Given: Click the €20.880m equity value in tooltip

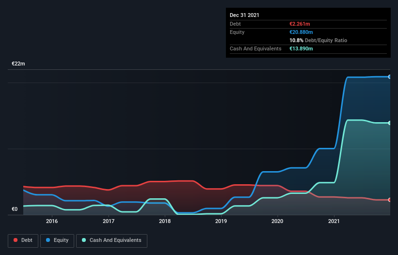Looking at the screenshot, I should point(301,32).
